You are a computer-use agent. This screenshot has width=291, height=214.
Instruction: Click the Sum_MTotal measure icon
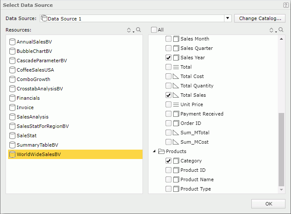point(176,133)
